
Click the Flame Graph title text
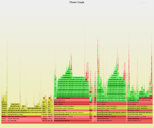pyautogui.click(x=77, y=2)
